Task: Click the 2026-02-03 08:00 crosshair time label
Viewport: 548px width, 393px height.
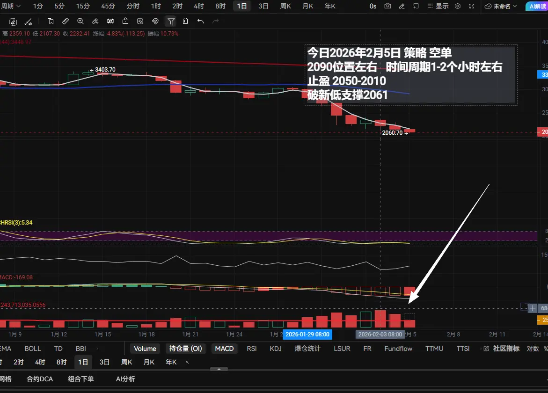Action: coord(380,335)
